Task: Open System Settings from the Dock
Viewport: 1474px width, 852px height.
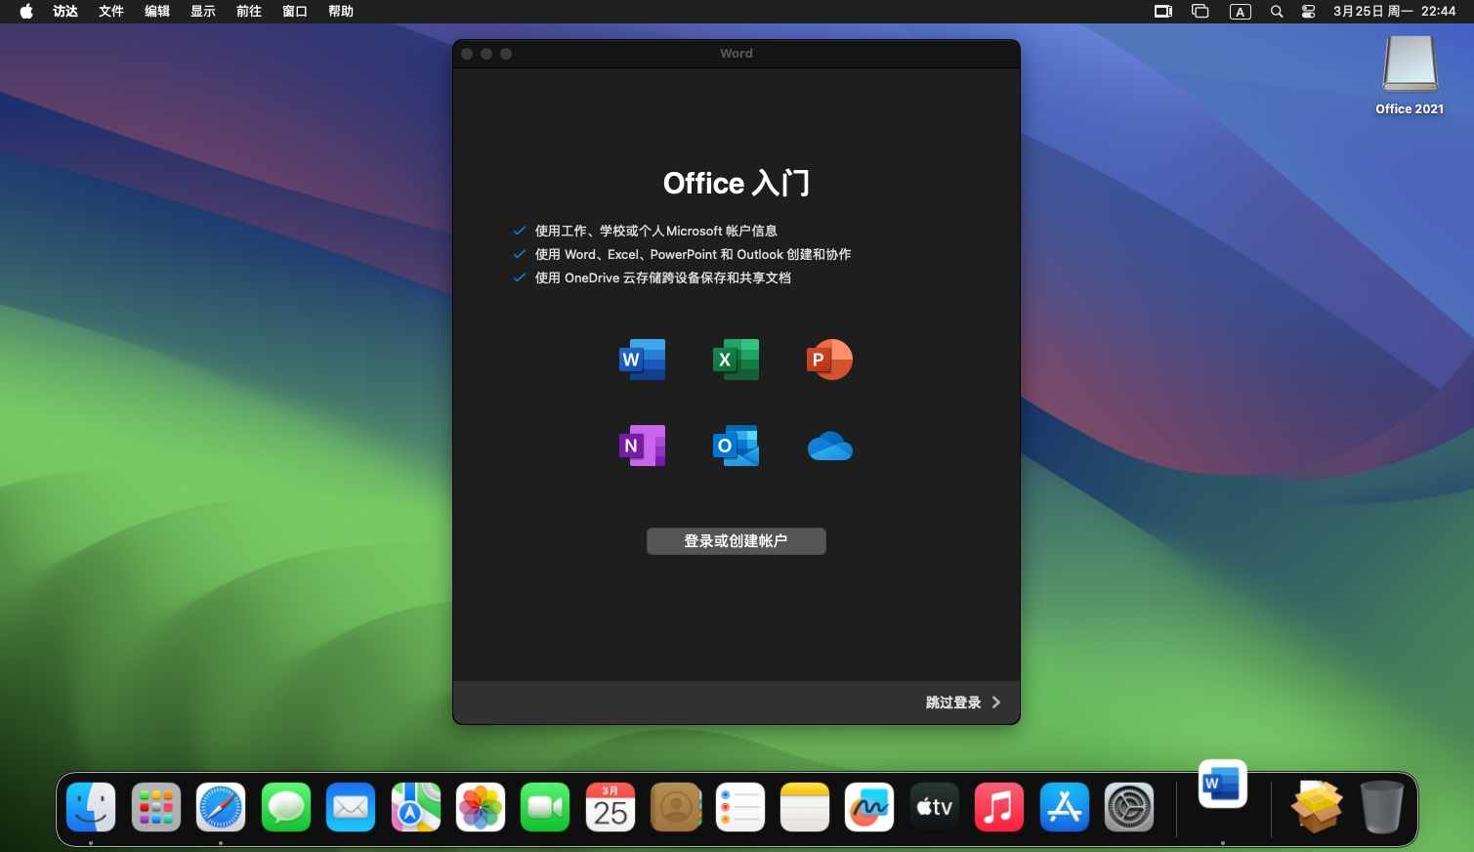Action: pyautogui.click(x=1129, y=808)
